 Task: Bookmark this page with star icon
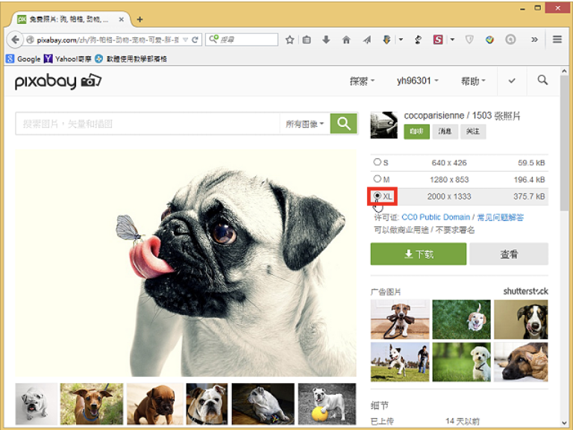[x=289, y=40]
